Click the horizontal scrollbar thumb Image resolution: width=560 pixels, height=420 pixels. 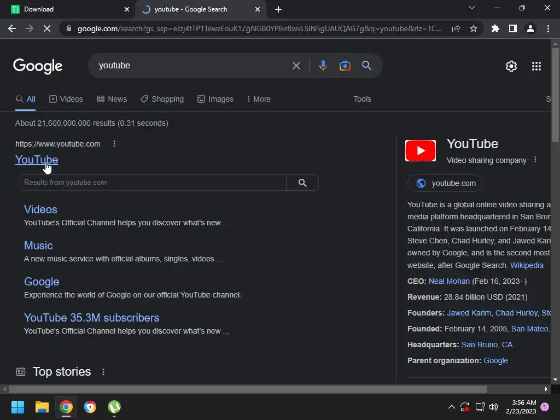[x=248, y=389]
